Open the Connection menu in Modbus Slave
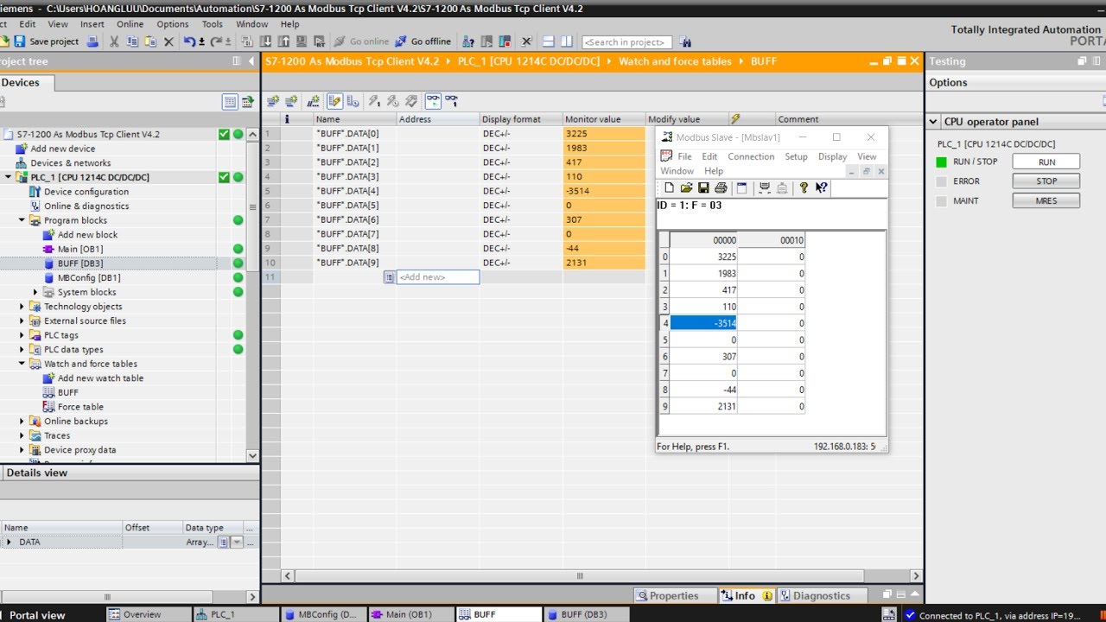Screen dimensions: 1106x622 751,156
